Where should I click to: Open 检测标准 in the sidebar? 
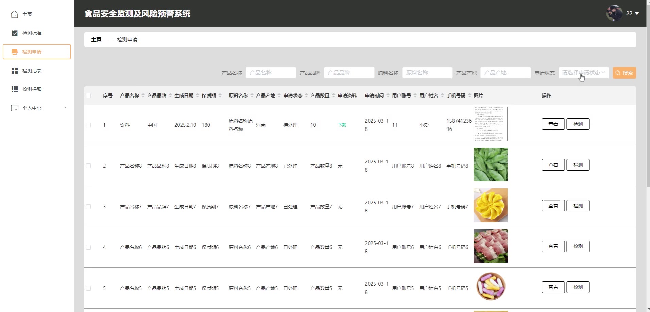point(37,33)
